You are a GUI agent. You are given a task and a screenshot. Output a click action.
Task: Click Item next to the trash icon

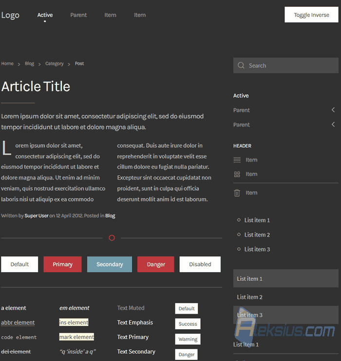251,193
